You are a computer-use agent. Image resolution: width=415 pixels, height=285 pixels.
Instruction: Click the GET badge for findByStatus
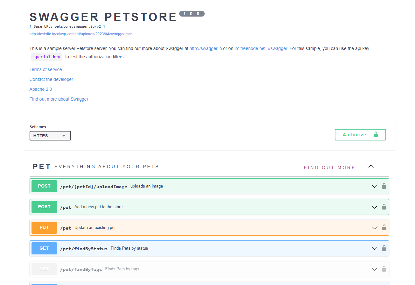tap(44, 248)
